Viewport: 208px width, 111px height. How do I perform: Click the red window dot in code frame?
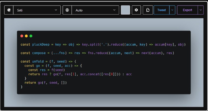22,36
